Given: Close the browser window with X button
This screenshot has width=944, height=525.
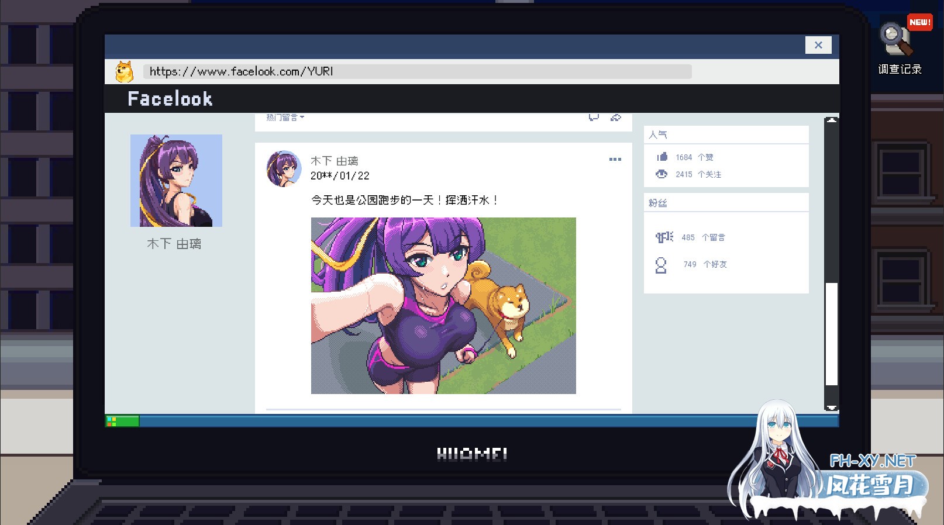Looking at the screenshot, I should [818, 45].
